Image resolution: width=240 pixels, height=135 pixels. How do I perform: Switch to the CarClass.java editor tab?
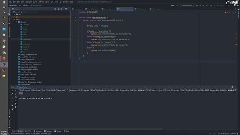pos(141,9)
